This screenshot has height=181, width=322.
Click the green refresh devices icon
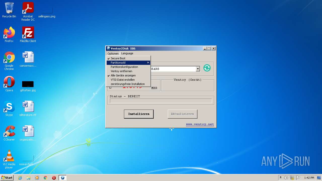(207, 68)
